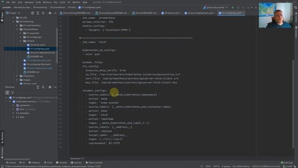Expand the apiVersion node in Structure
This screenshot has width=298, height=168.
click(x=14, y=105)
